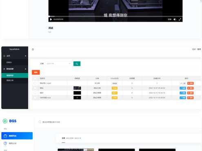Select the third category tab in BGS
The image size is (202, 151).
pos(78,138)
